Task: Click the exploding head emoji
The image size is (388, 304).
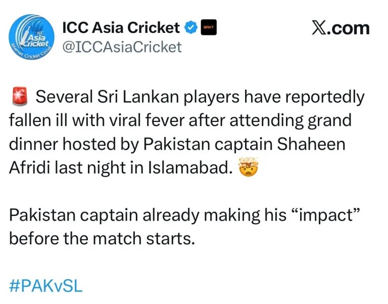Action: click(248, 168)
